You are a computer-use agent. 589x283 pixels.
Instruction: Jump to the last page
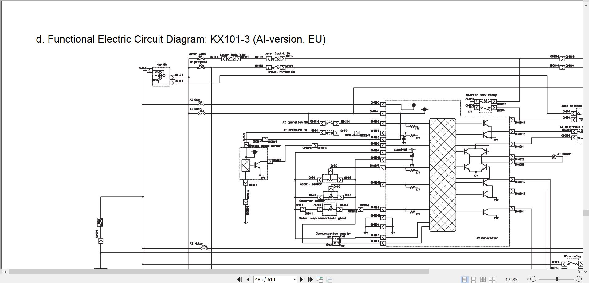click(310, 279)
